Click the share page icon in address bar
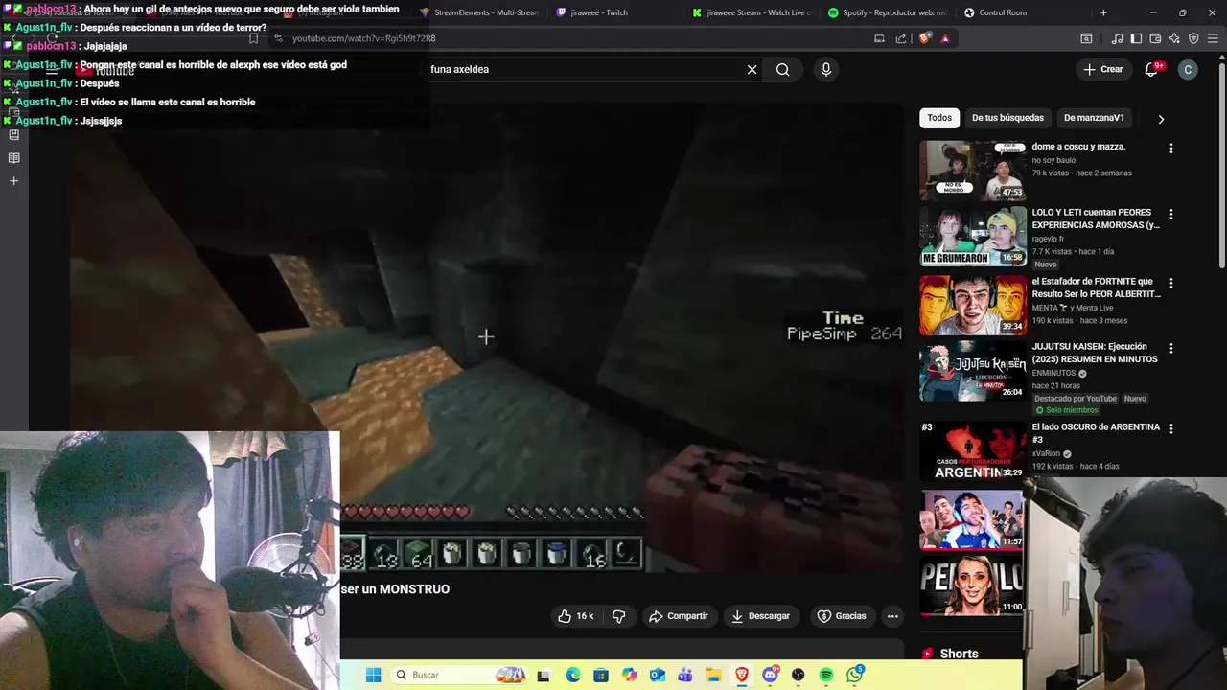The width and height of the screenshot is (1227, 690). point(901,38)
